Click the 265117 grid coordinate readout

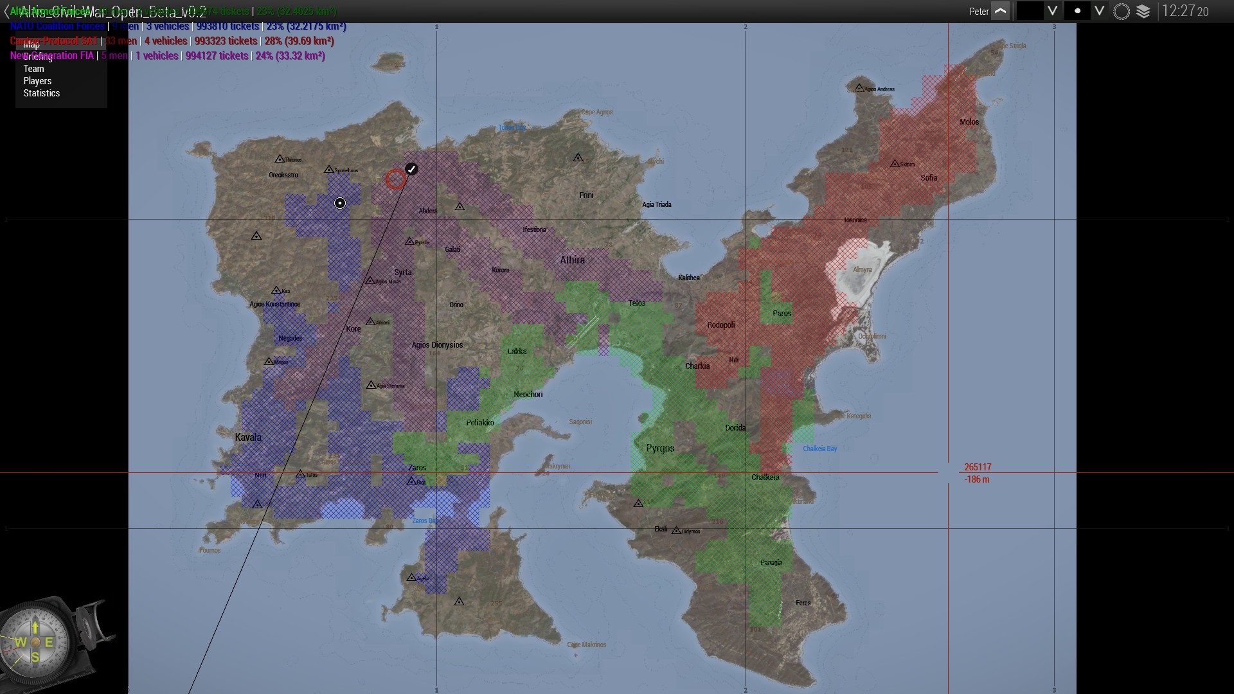tap(978, 467)
